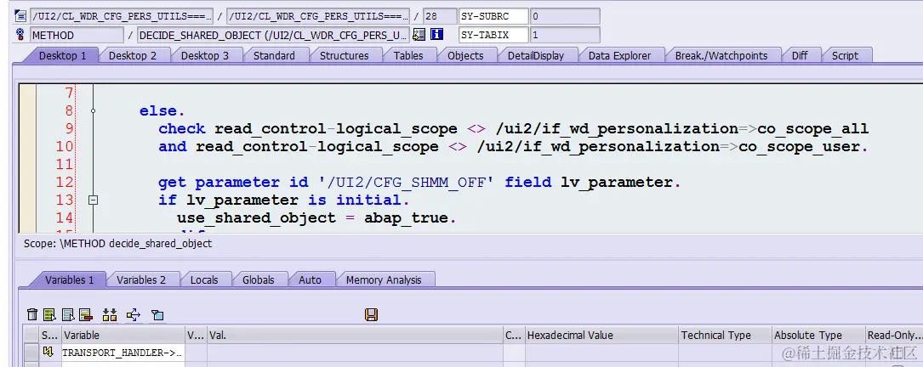Screen dimensions: 923x367
Task: Switch to Desktop 1 tab
Action: coord(62,56)
